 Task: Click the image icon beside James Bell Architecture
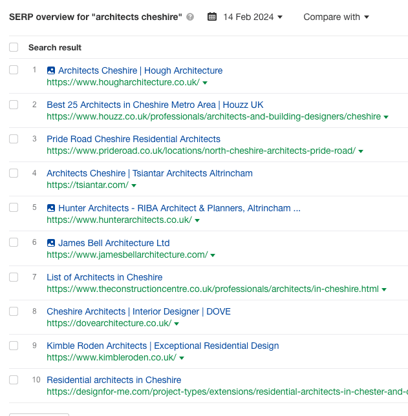(51, 243)
